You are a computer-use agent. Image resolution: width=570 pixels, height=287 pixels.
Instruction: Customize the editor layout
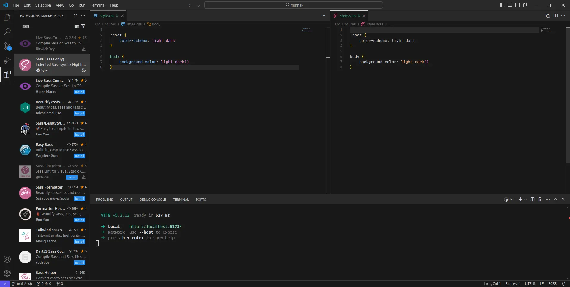pos(525,5)
